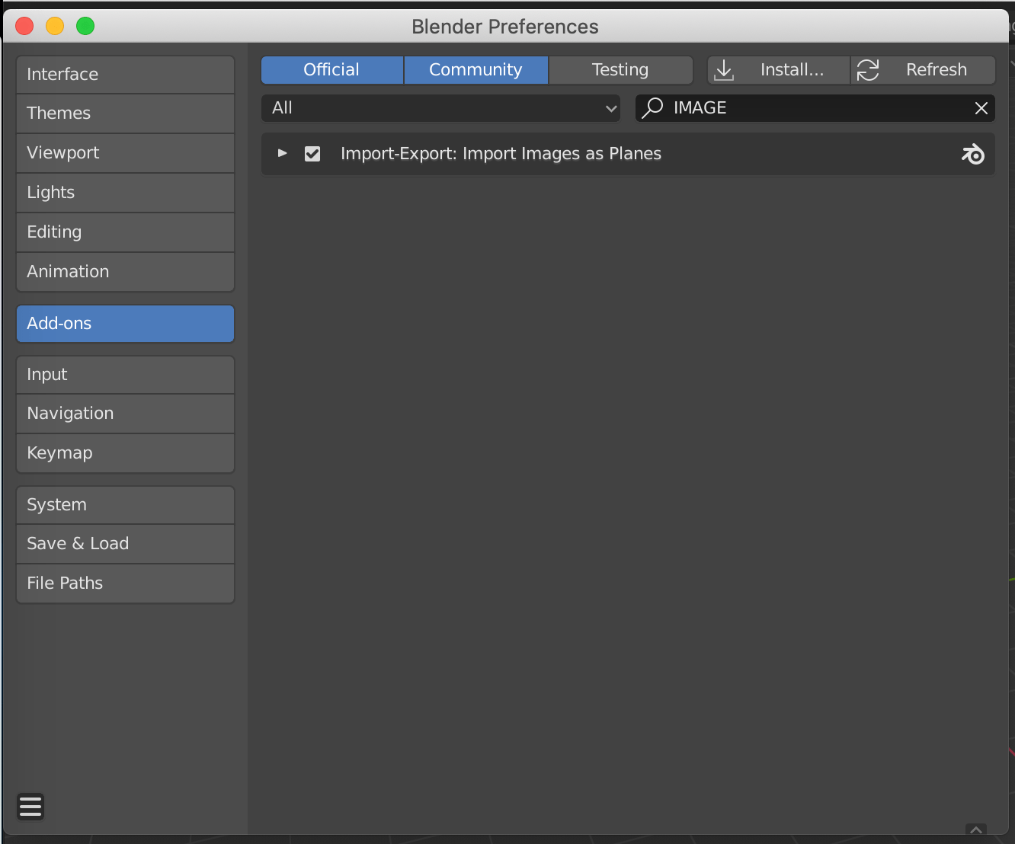The image size is (1015, 844).
Task: Click the upward chevron at window bottom right
Action: click(976, 830)
